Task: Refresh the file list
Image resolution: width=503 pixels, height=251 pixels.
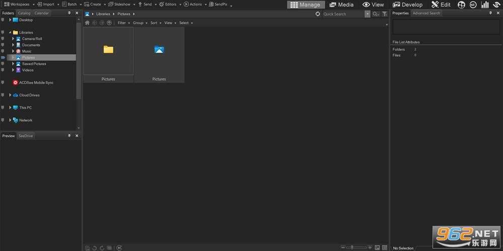Action: point(318,14)
